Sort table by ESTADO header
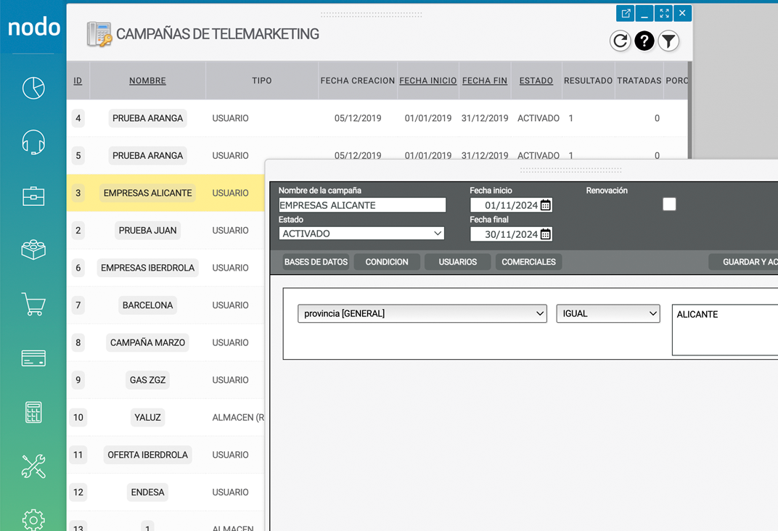 [x=536, y=81]
